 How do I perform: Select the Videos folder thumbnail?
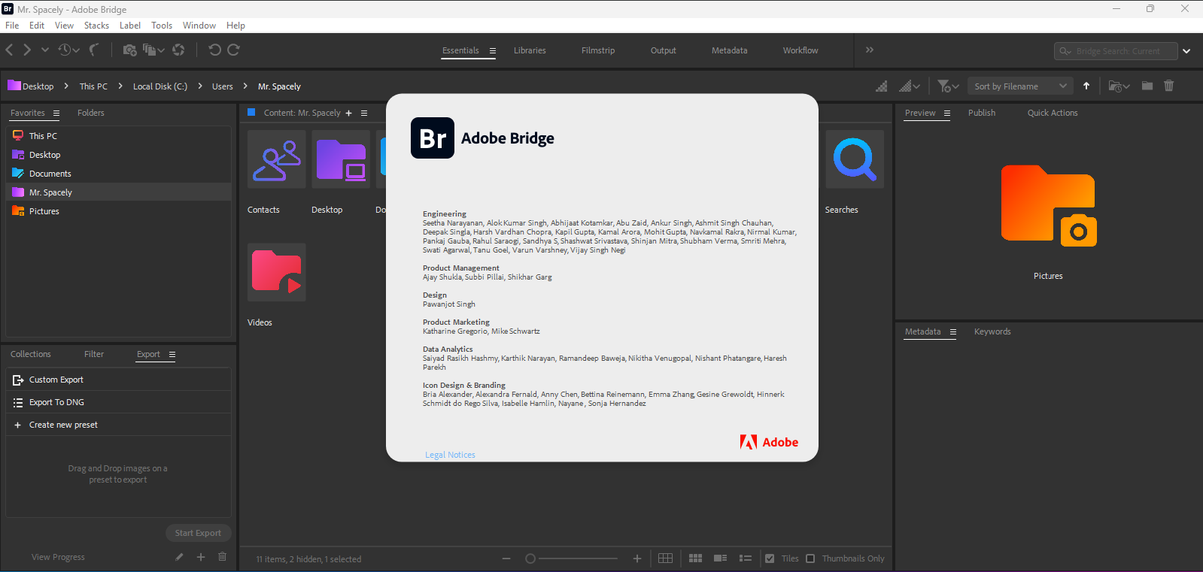pos(276,272)
